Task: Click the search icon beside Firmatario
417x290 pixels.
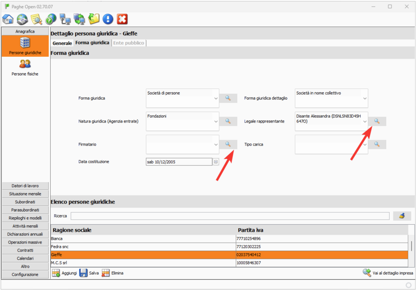Action: (x=228, y=144)
